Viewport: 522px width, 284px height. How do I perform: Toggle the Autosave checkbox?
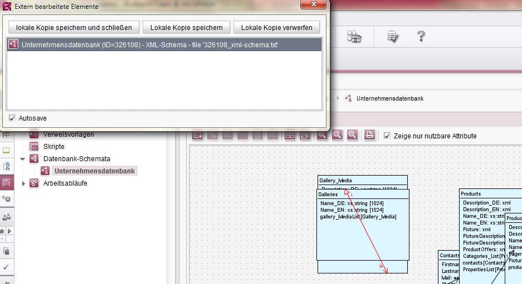(x=12, y=118)
